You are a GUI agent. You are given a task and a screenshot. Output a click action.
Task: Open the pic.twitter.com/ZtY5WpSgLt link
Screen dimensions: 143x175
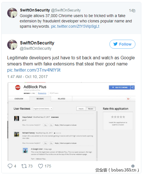click(75, 26)
